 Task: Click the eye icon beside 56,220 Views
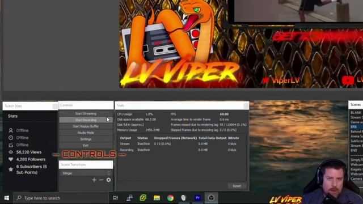11,152
